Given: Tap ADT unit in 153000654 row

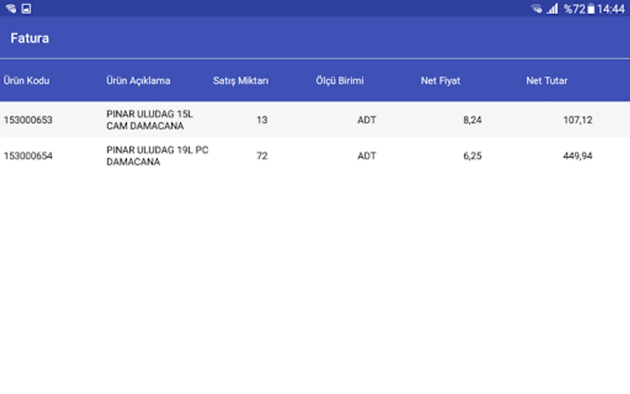Looking at the screenshot, I should (x=367, y=156).
